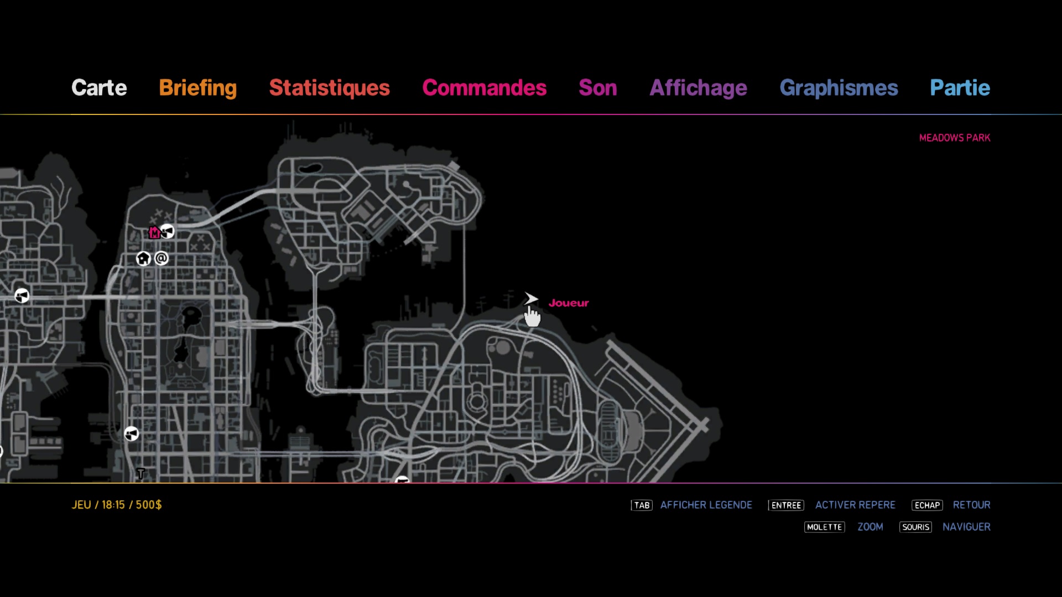Open the Affichage settings tab
Screen dimensions: 1062x597
pyautogui.click(x=698, y=88)
